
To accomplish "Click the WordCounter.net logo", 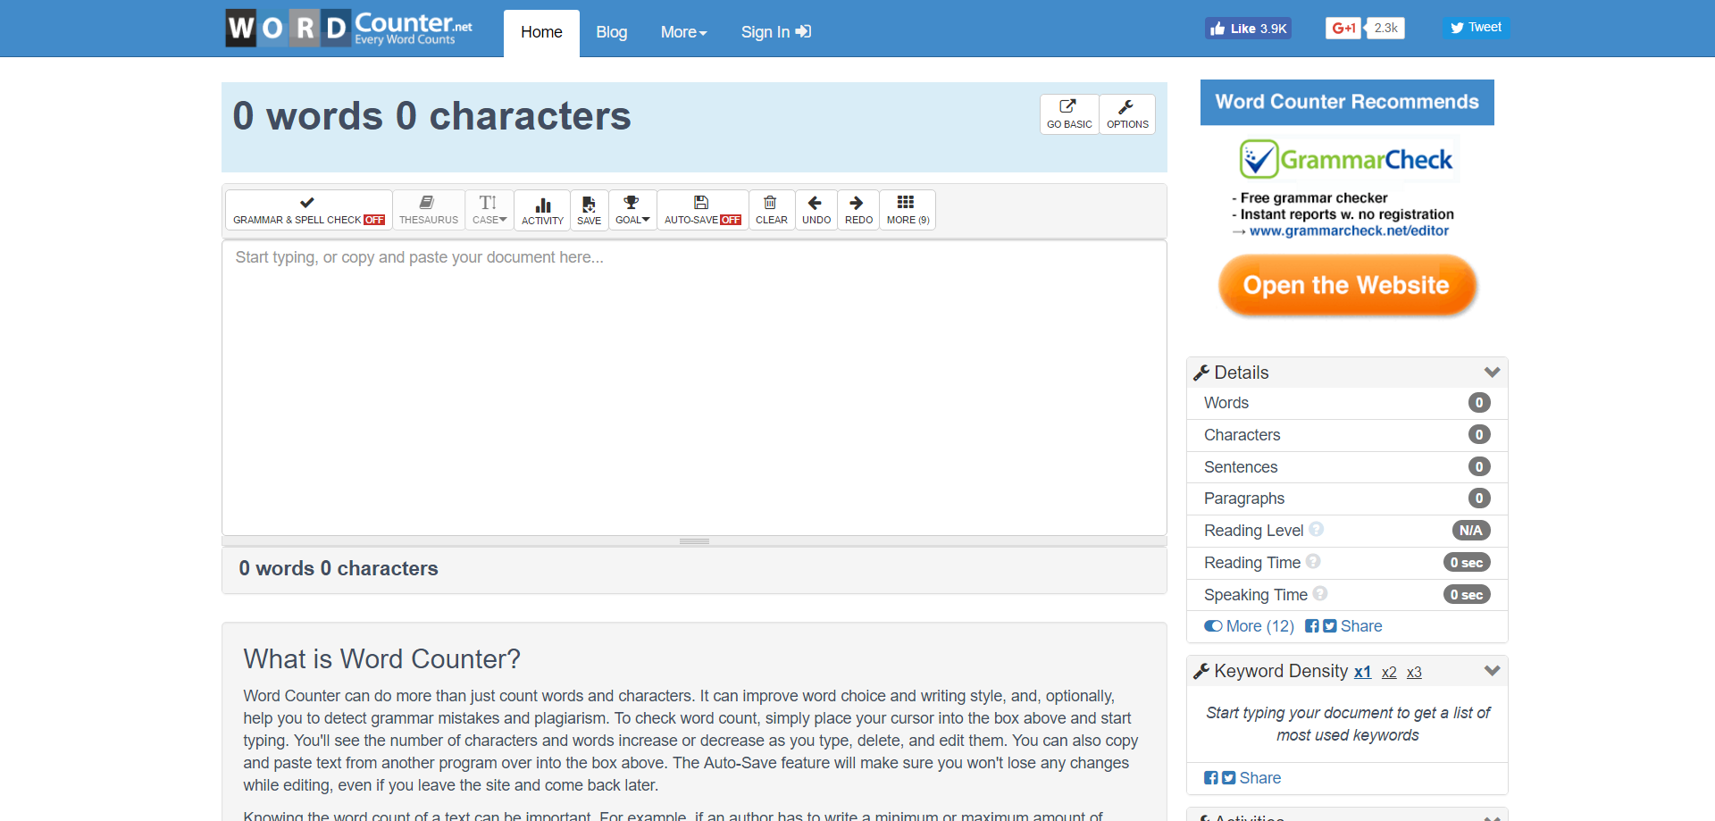I will click(x=349, y=28).
